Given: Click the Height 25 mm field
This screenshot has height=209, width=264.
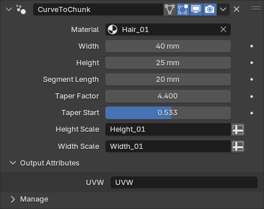Looking at the screenshot, I should pos(168,63).
